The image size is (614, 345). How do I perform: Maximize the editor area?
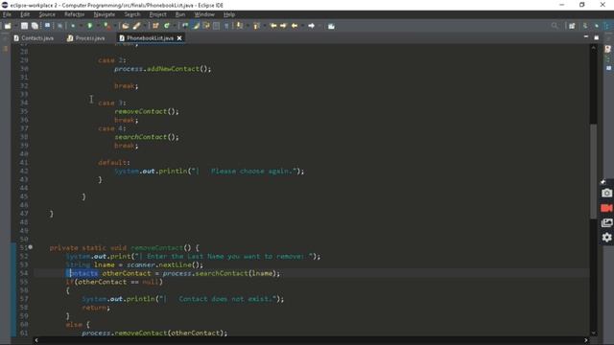596,37
